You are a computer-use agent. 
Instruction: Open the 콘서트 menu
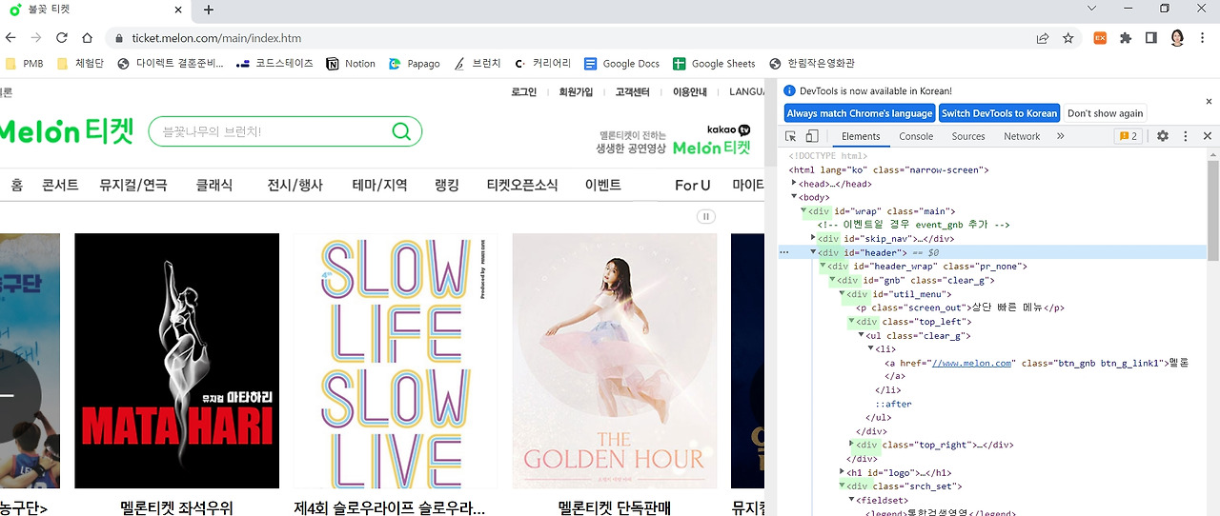click(x=60, y=185)
